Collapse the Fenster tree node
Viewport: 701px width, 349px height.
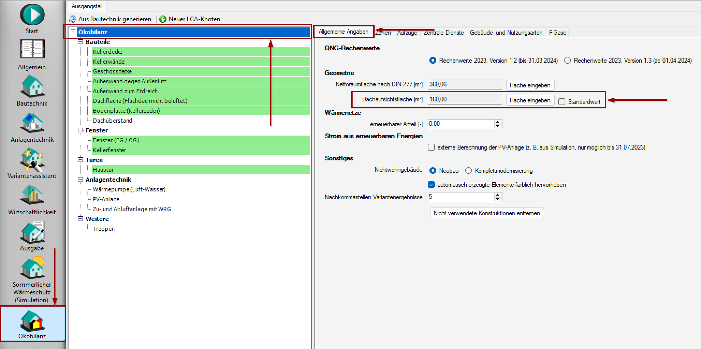[80, 130]
